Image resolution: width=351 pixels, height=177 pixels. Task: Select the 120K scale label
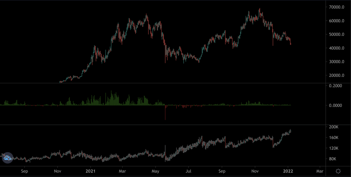click(x=334, y=148)
